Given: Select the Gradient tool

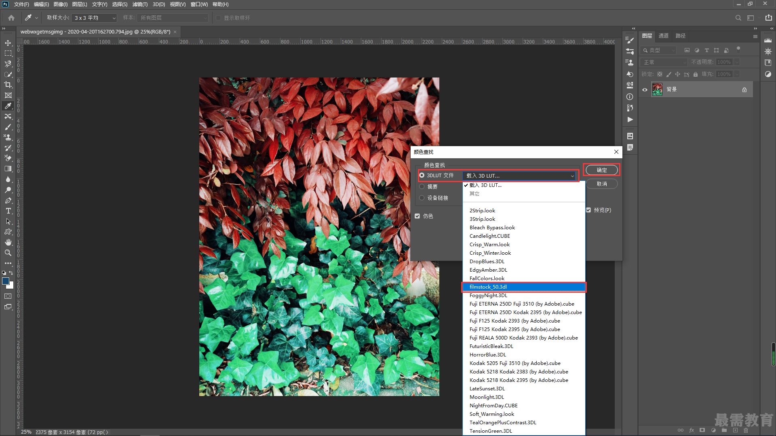Looking at the screenshot, I should (x=8, y=169).
